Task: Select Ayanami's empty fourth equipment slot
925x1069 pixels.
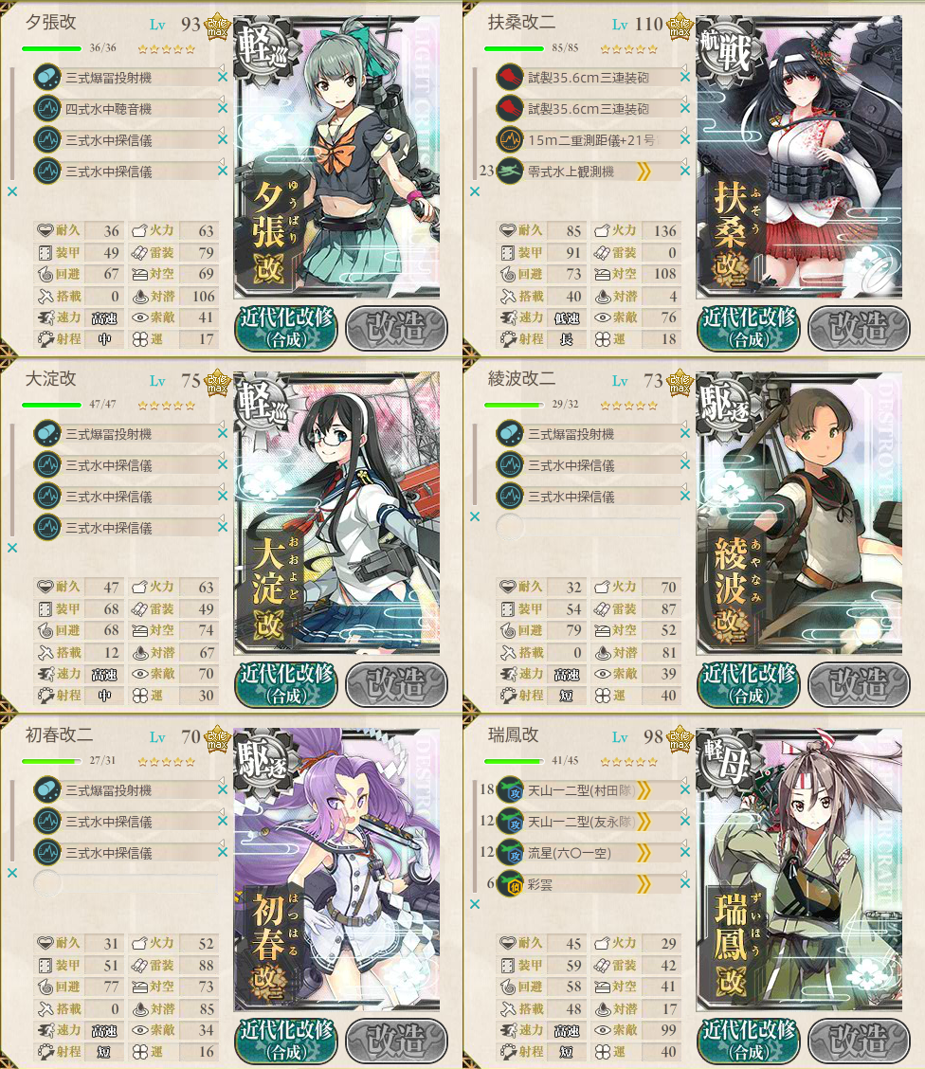Action: point(589,527)
